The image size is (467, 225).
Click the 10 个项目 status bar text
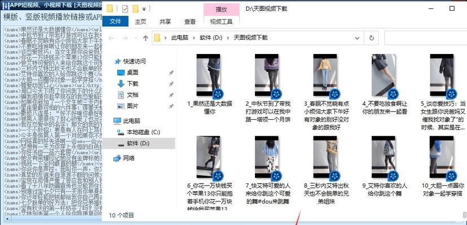pyautogui.click(x=121, y=215)
